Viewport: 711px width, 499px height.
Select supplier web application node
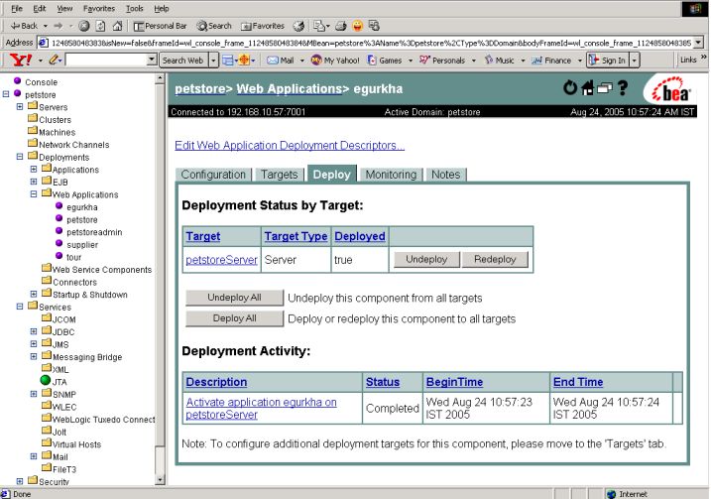click(82, 245)
